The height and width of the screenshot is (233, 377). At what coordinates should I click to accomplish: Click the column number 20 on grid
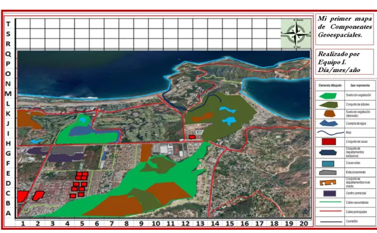pyautogui.click(x=304, y=224)
